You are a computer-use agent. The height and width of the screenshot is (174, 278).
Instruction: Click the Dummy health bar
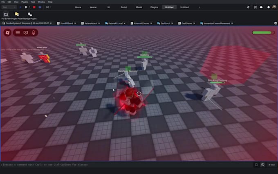(144, 57)
